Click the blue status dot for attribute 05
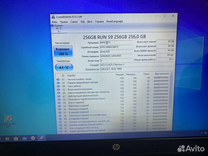Viewport: 208px width, 156px height. [58, 83]
